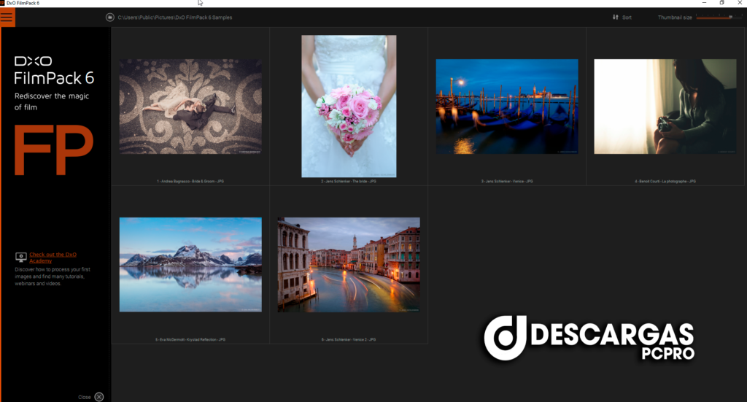Select The bride bouquet thumbnail
The width and height of the screenshot is (747, 402).
pyautogui.click(x=349, y=106)
